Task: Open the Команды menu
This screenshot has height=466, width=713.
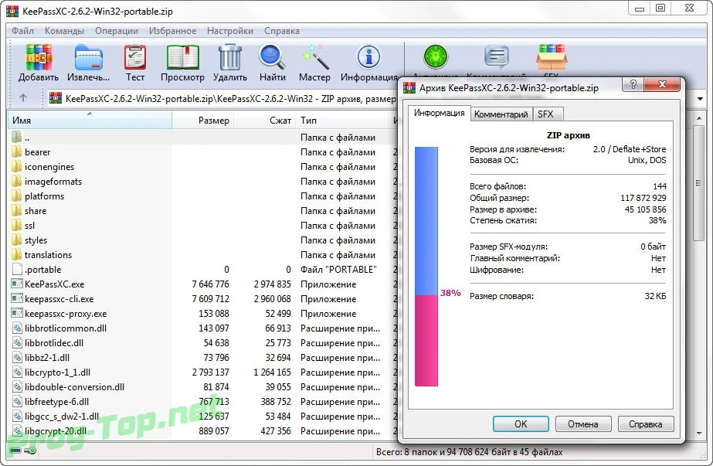Action: [64, 30]
